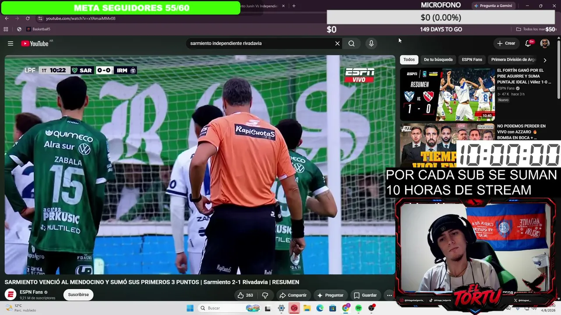
Task: Open more actions three-dot menu
Action: 389,295
